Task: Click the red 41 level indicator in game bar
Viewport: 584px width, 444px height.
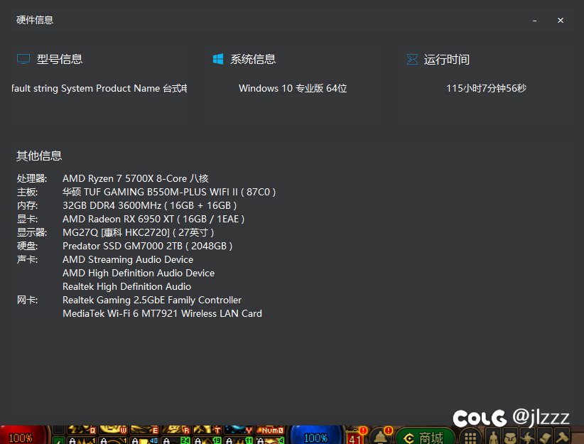Action: coord(355,438)
